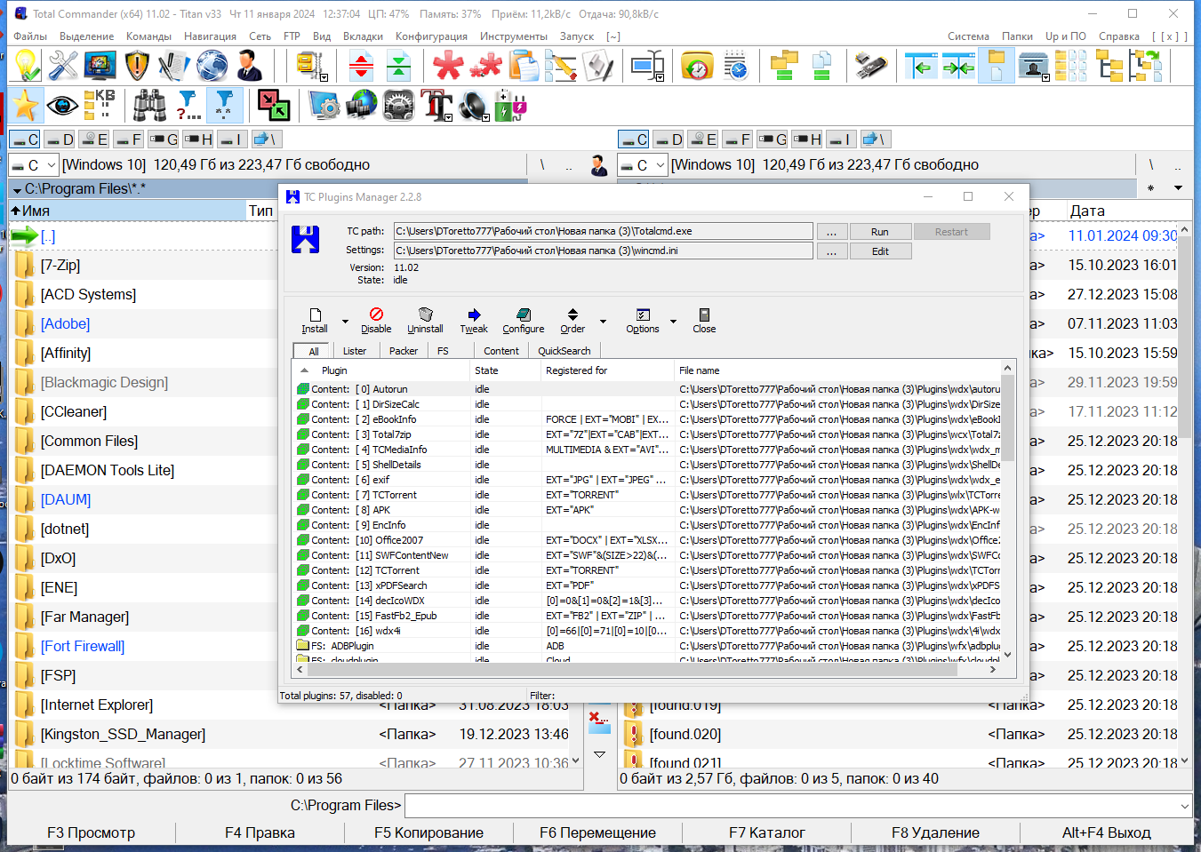Expand the Install button dropdown arrow
The height and width of the screenshot is (852, 1201).
point(345,322)
